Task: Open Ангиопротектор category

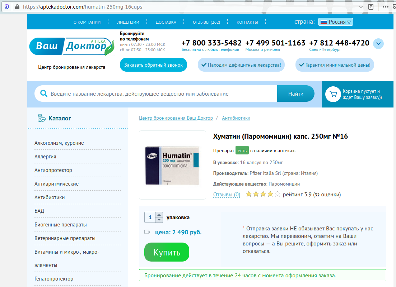Action: (53, 170)
